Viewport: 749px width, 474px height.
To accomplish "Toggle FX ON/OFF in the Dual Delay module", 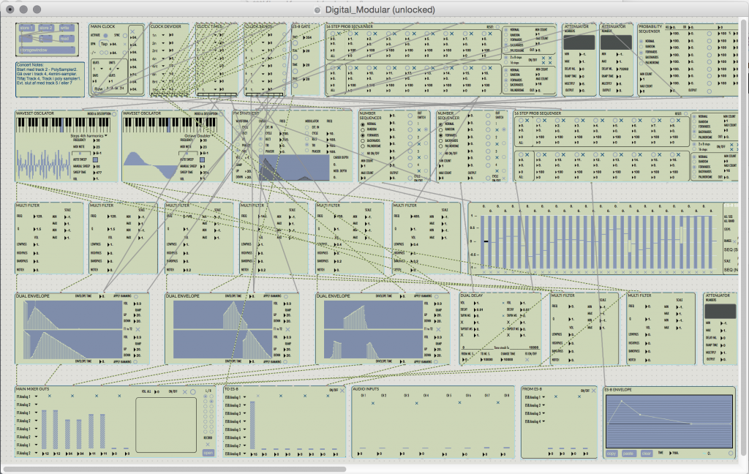I will [x=527, y=359].
